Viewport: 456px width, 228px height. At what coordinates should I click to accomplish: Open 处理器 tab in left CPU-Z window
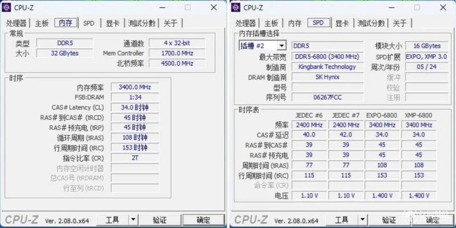[17, 23]
